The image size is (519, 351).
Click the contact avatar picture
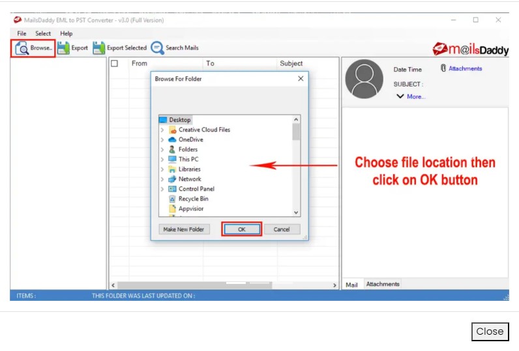[364, 79]
